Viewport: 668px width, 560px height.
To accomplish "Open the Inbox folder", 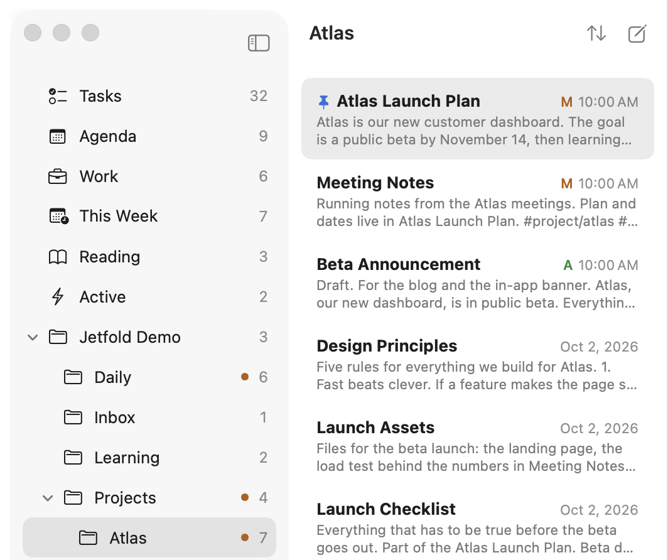I will point(149,417).
